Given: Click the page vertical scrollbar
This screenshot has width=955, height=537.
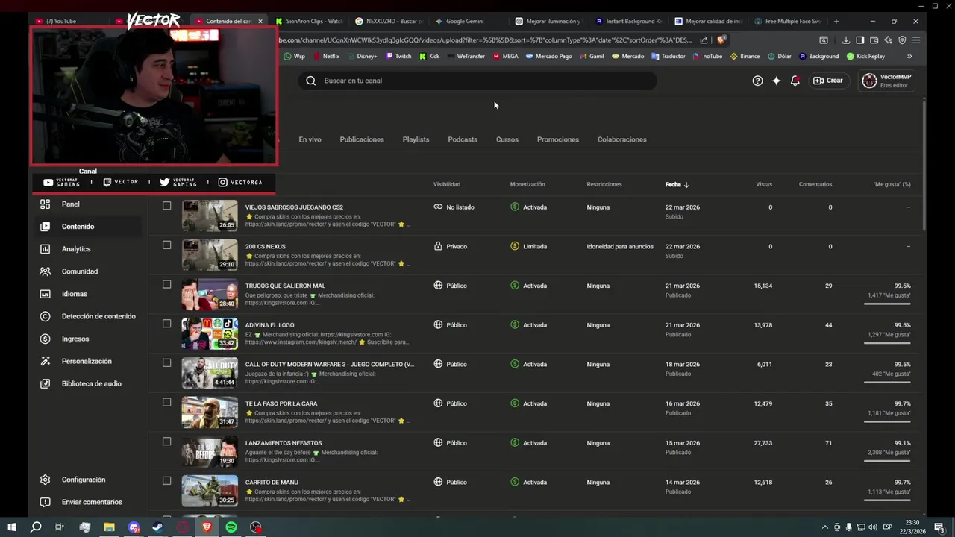Looking at the screenshot, I should [x=924, y=164].
